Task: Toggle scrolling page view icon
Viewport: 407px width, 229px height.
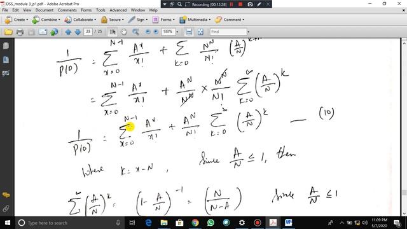Action: coord(189,32)
